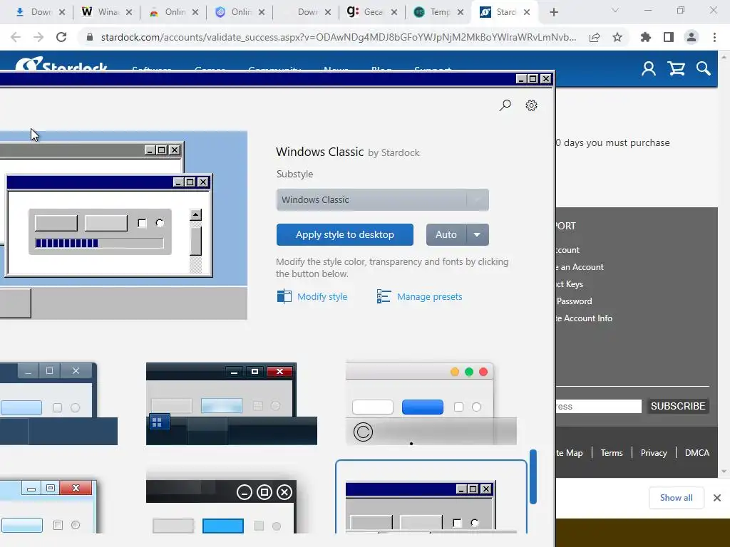The height and width of the screenshot is (547, 730).
Task: Click the SUBSCRIBE button
Action: point(678,406)
